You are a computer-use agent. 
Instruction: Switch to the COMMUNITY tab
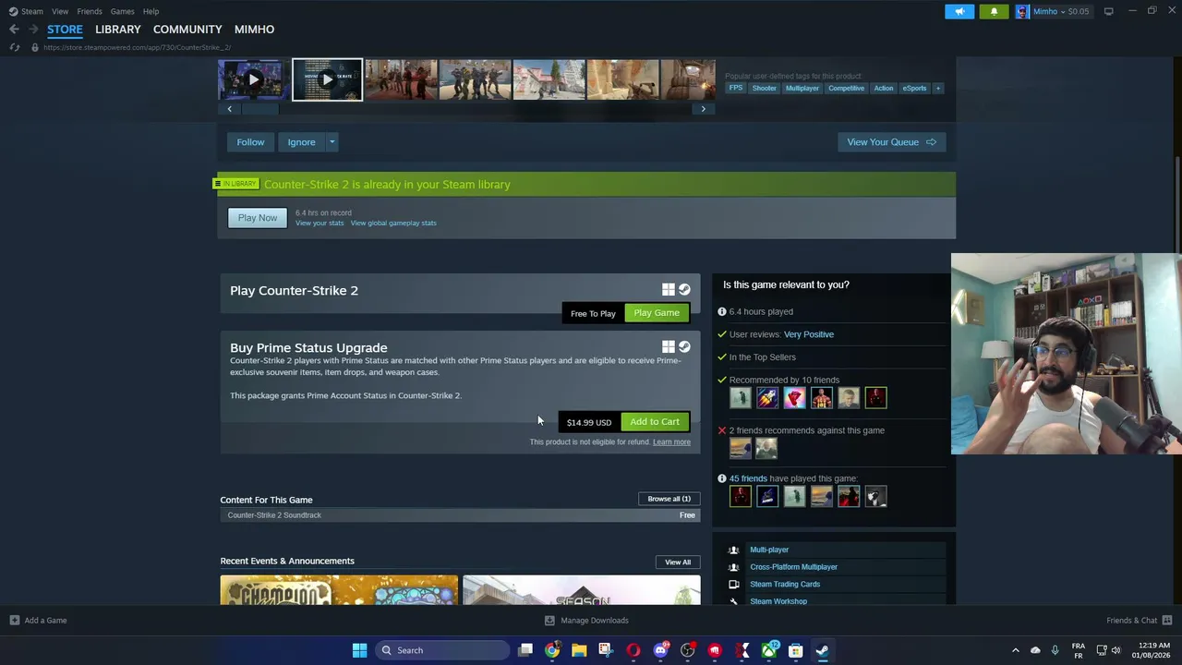[187, 30]
